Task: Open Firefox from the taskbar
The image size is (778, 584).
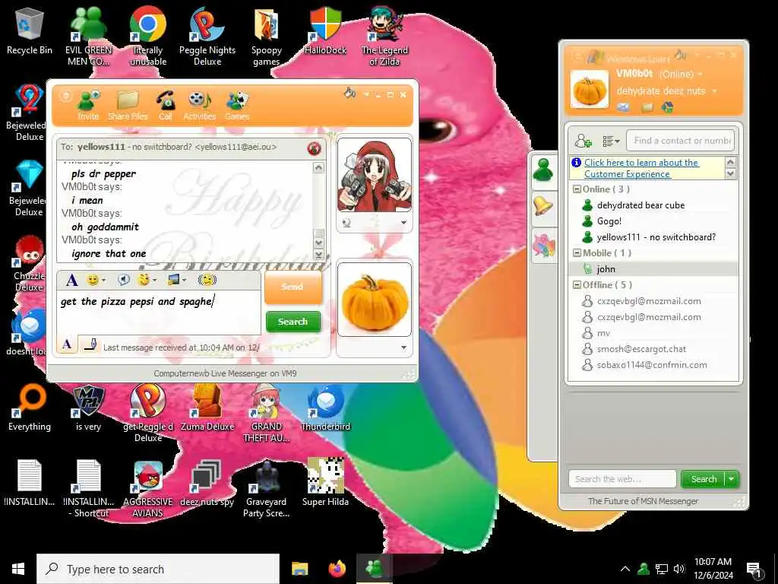Action: pyautogui.click(x=337, y=569)
